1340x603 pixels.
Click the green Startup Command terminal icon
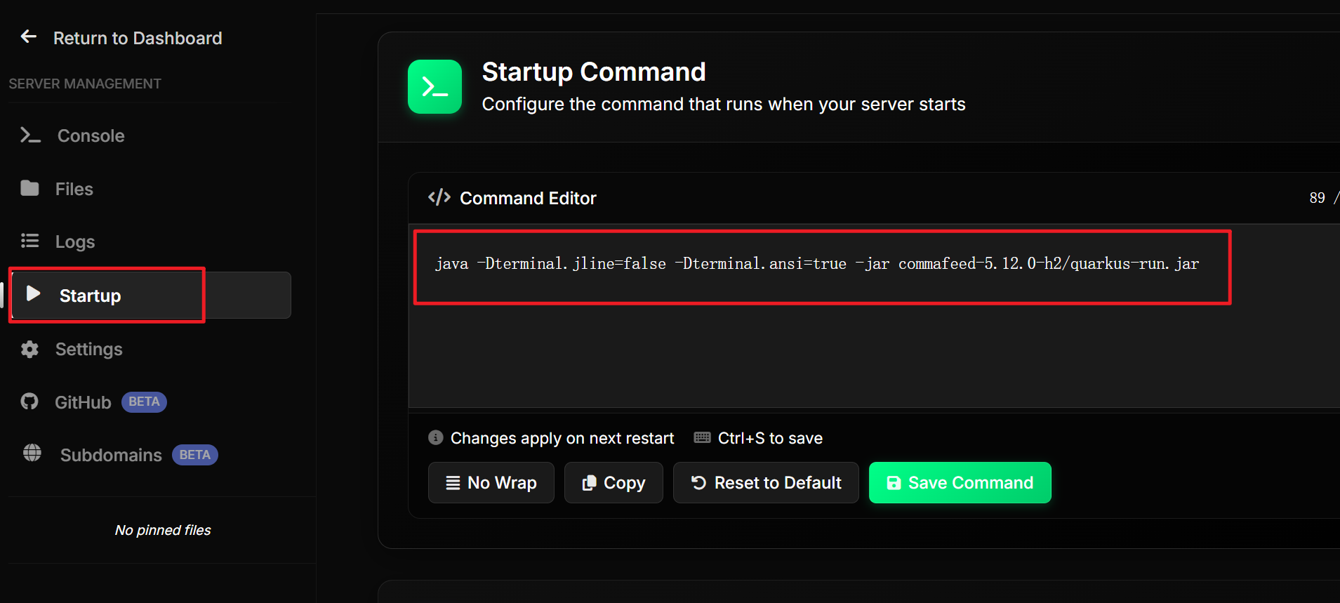click(x=435, y=87)
